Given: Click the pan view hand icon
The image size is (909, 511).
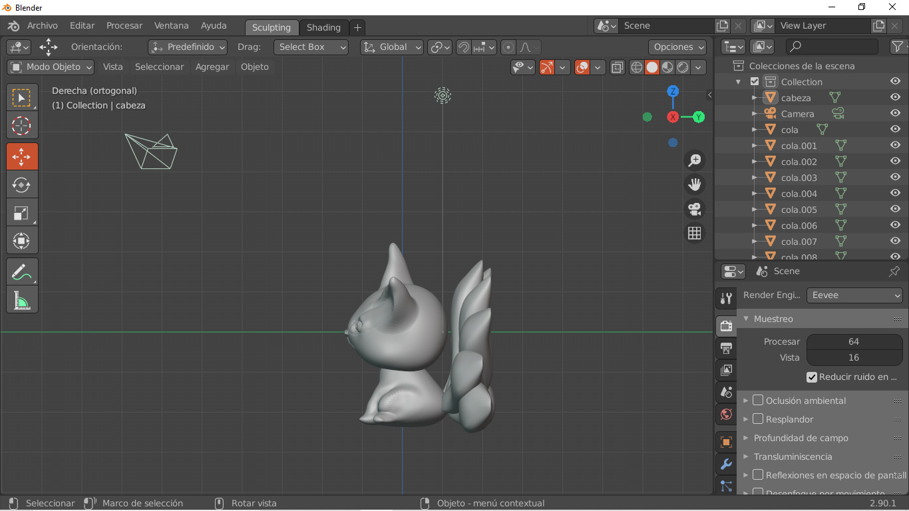Looking at the screenshot, I should click(695, 184).
